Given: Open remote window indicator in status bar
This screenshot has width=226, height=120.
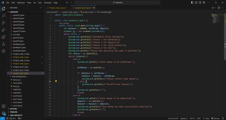Looking at the screenshot, I should [x=2, y=118].
